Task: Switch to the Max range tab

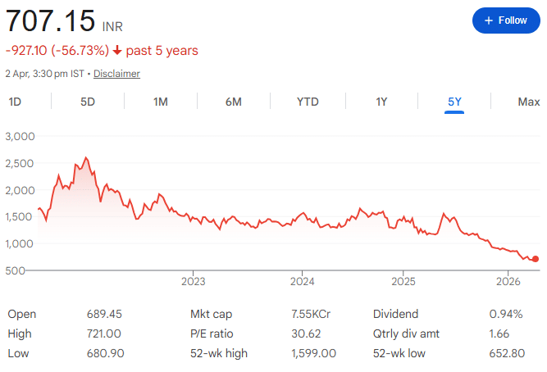Action: pos(529,102)
